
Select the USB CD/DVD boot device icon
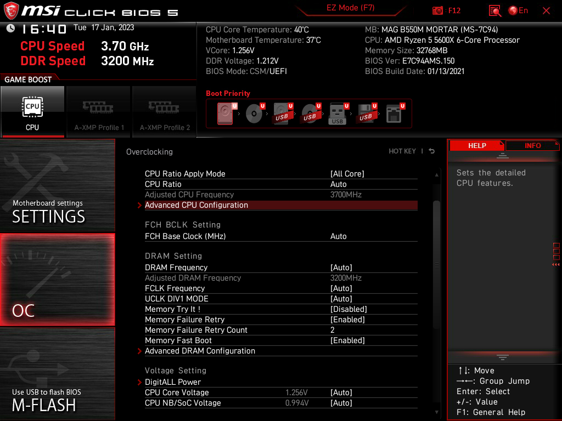point(311,113)
